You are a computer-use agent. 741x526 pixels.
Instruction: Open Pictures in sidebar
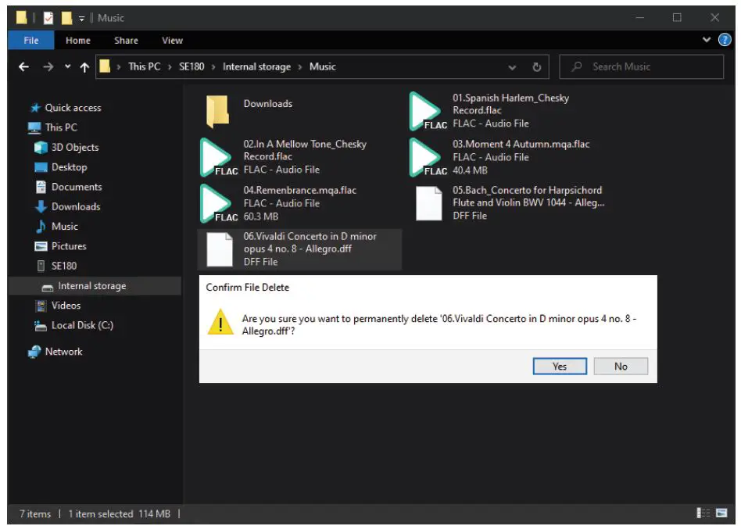[69, 246]
